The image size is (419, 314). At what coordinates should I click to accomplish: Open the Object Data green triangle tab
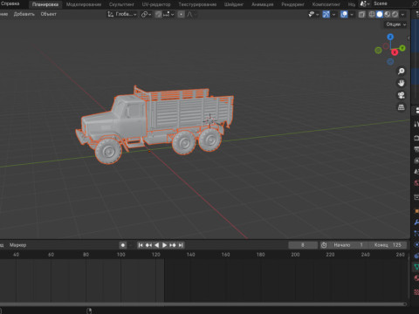click(x=416, y=267)
